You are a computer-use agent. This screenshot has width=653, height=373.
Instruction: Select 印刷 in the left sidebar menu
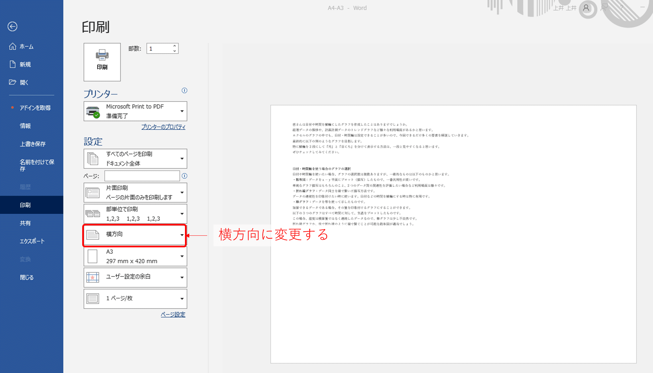click(x=25, y=205)
